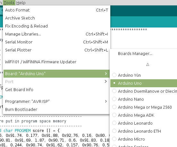Expand the Port submenu
177x147 pixels.
click(56, 82)
